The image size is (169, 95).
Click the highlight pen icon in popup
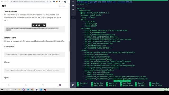(x=34, y=25)
